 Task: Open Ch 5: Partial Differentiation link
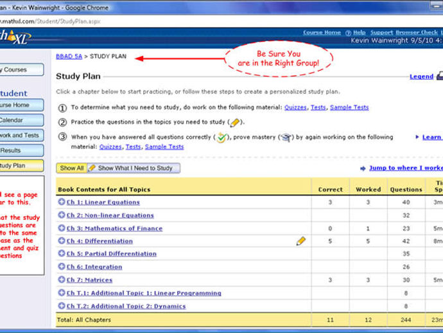112,254
